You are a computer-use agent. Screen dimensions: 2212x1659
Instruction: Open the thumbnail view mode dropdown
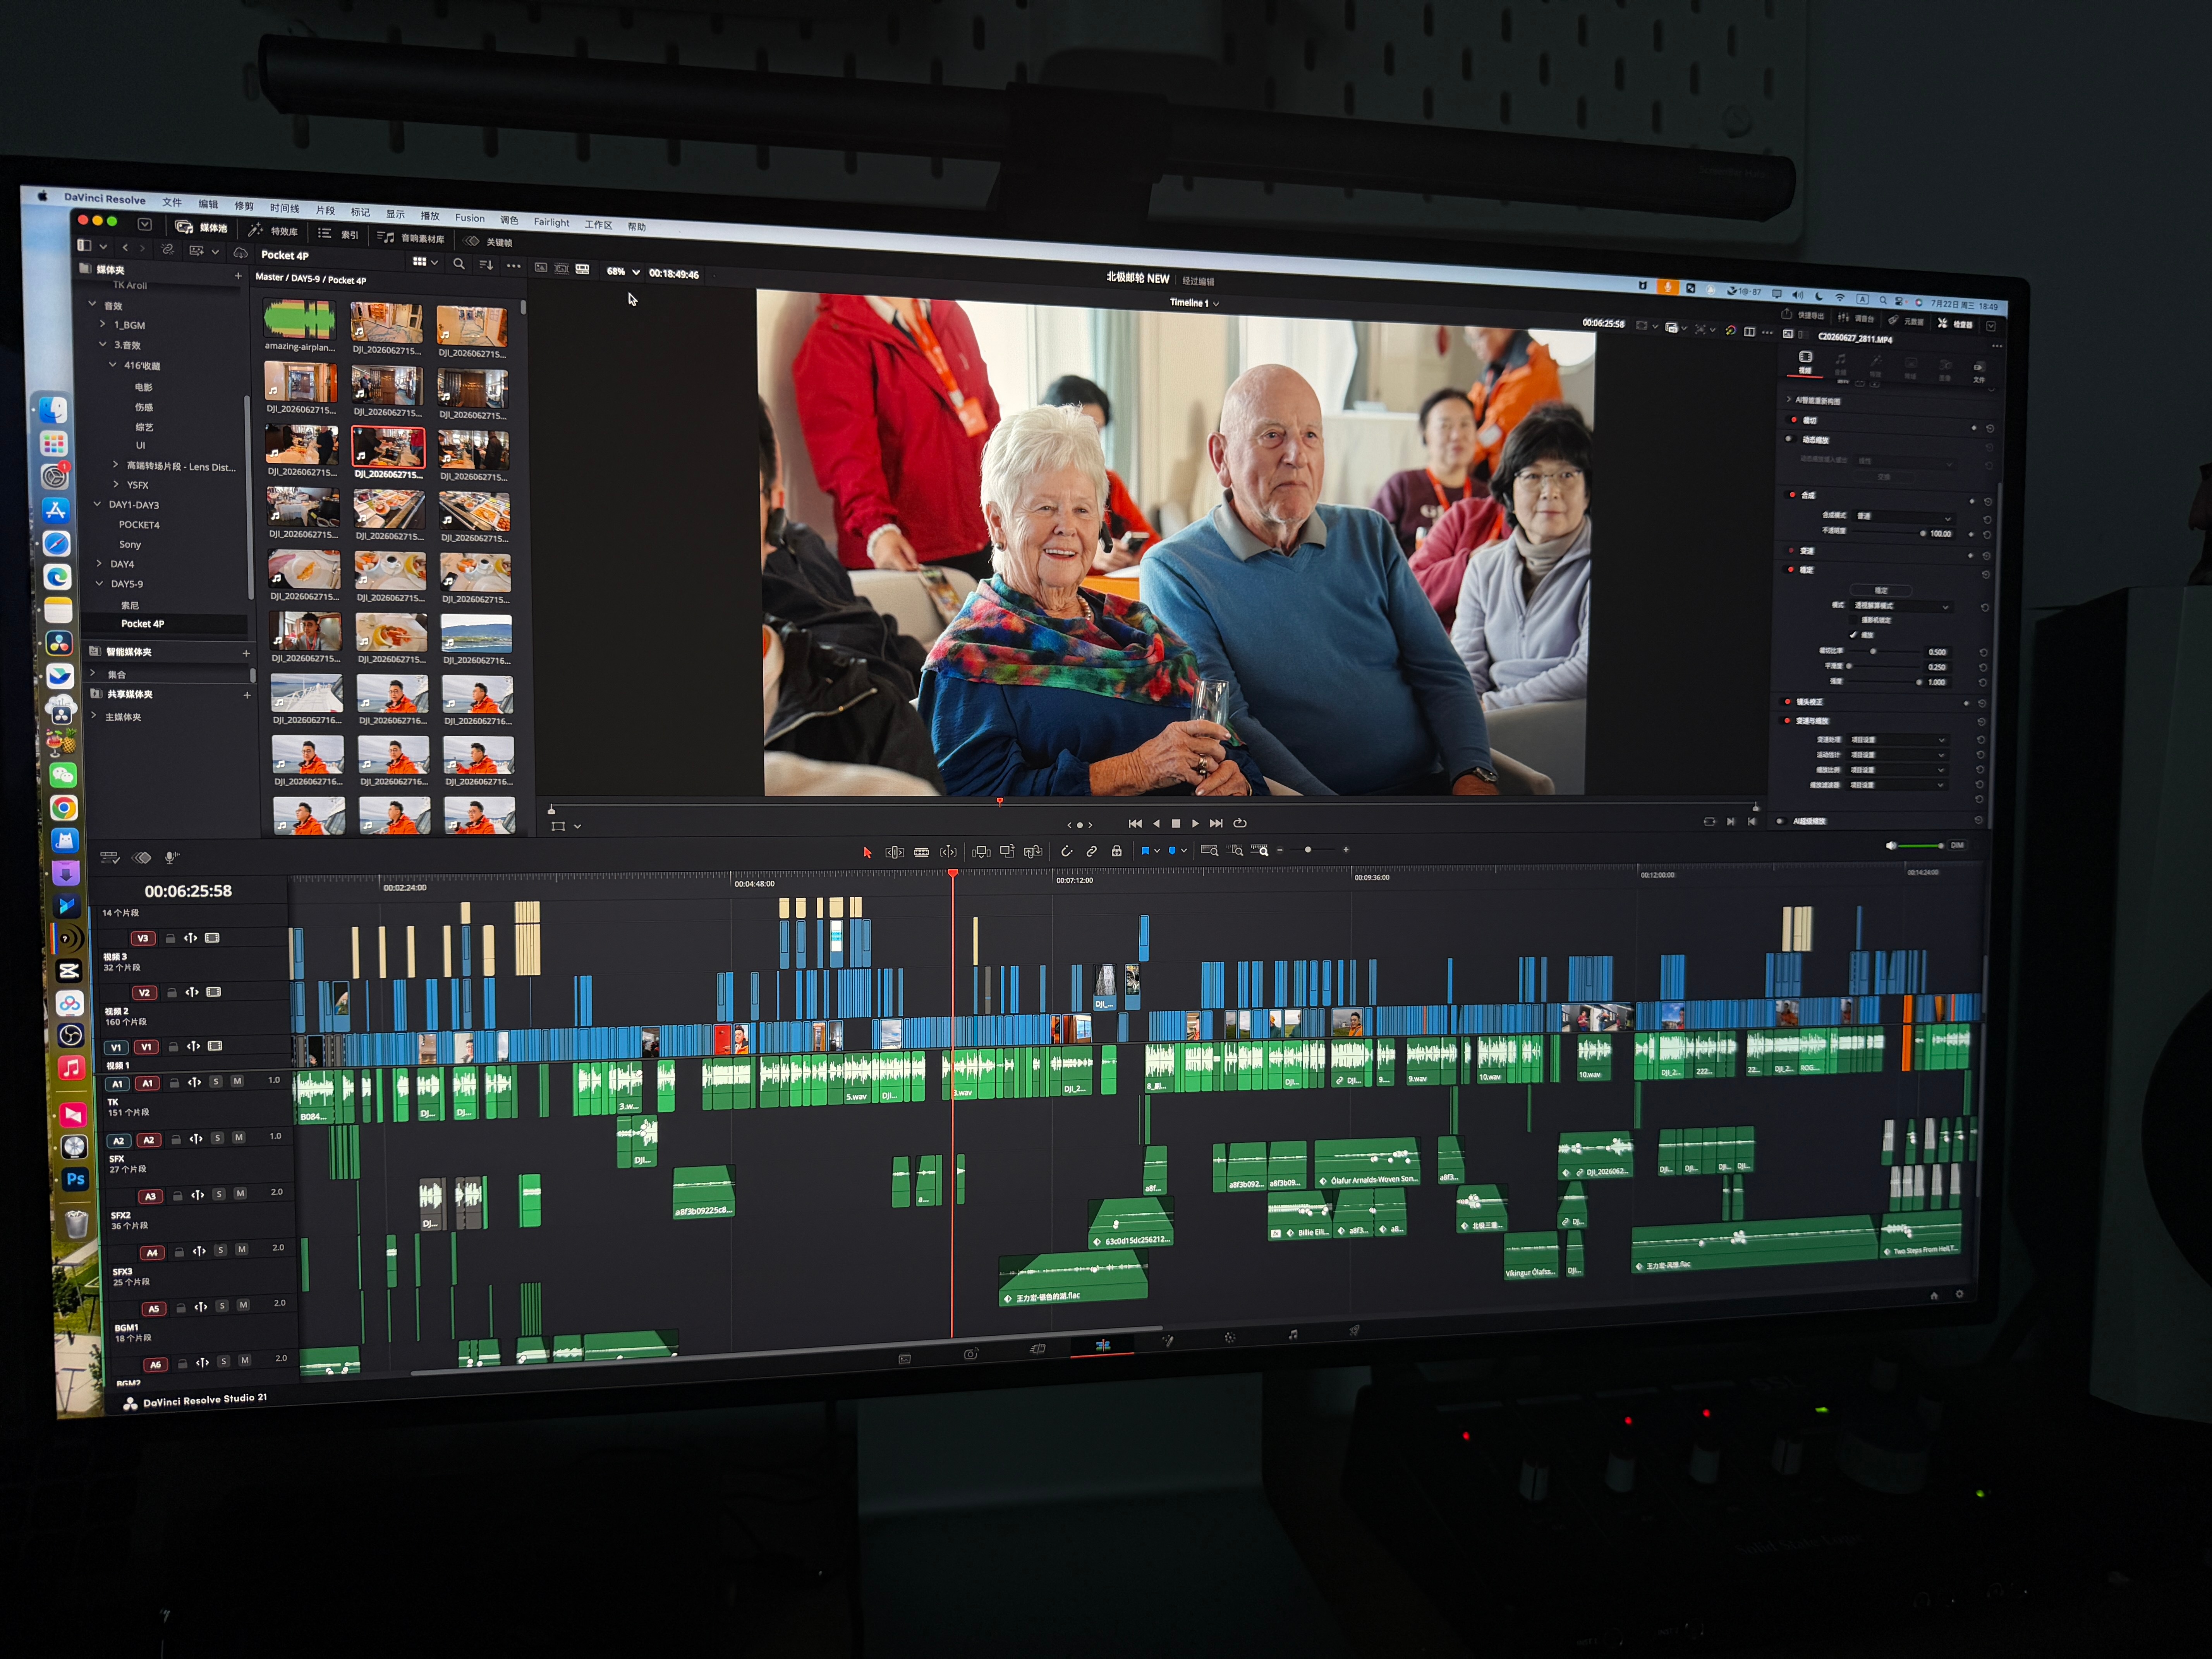pyautogui.click(x=425, y=262)
